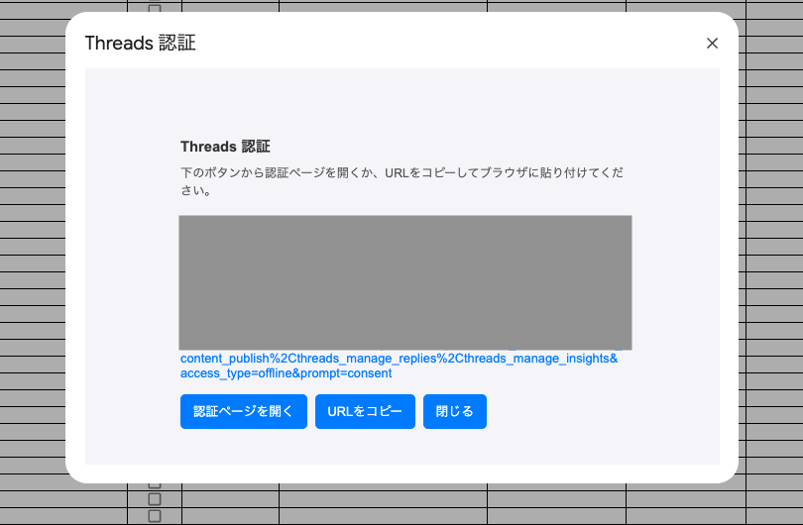Select the dialog title Threads 認証
This screenshot has height=525, width=803.
click(141, 43)
